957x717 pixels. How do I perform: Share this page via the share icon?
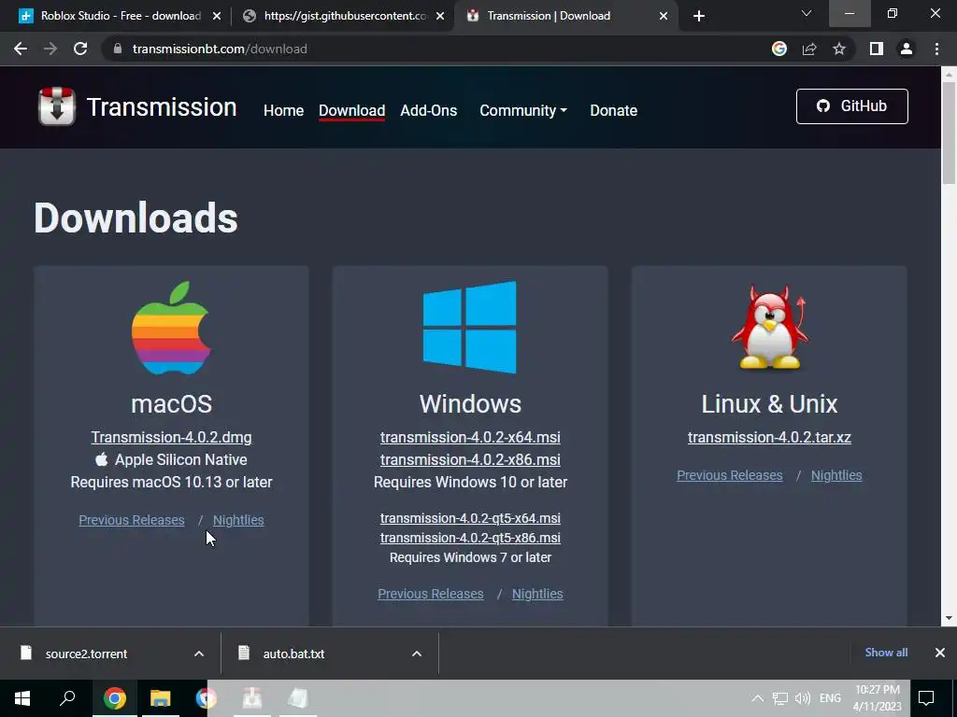[809, 49]
